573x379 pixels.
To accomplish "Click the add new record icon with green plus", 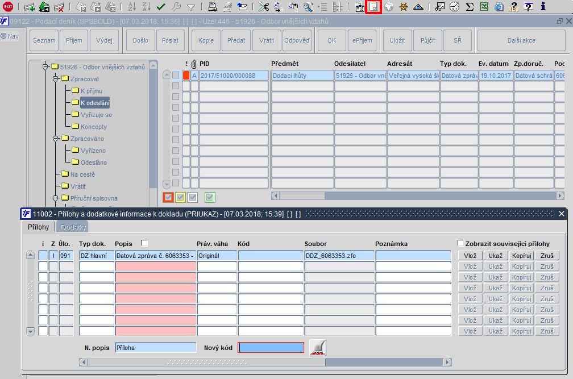I will (29, 7).
